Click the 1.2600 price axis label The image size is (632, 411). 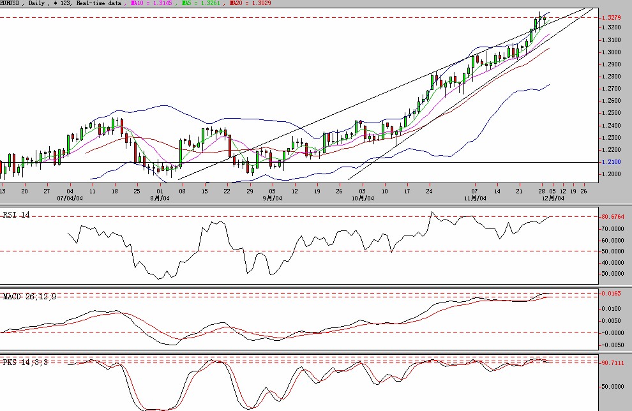coord(611,101)
